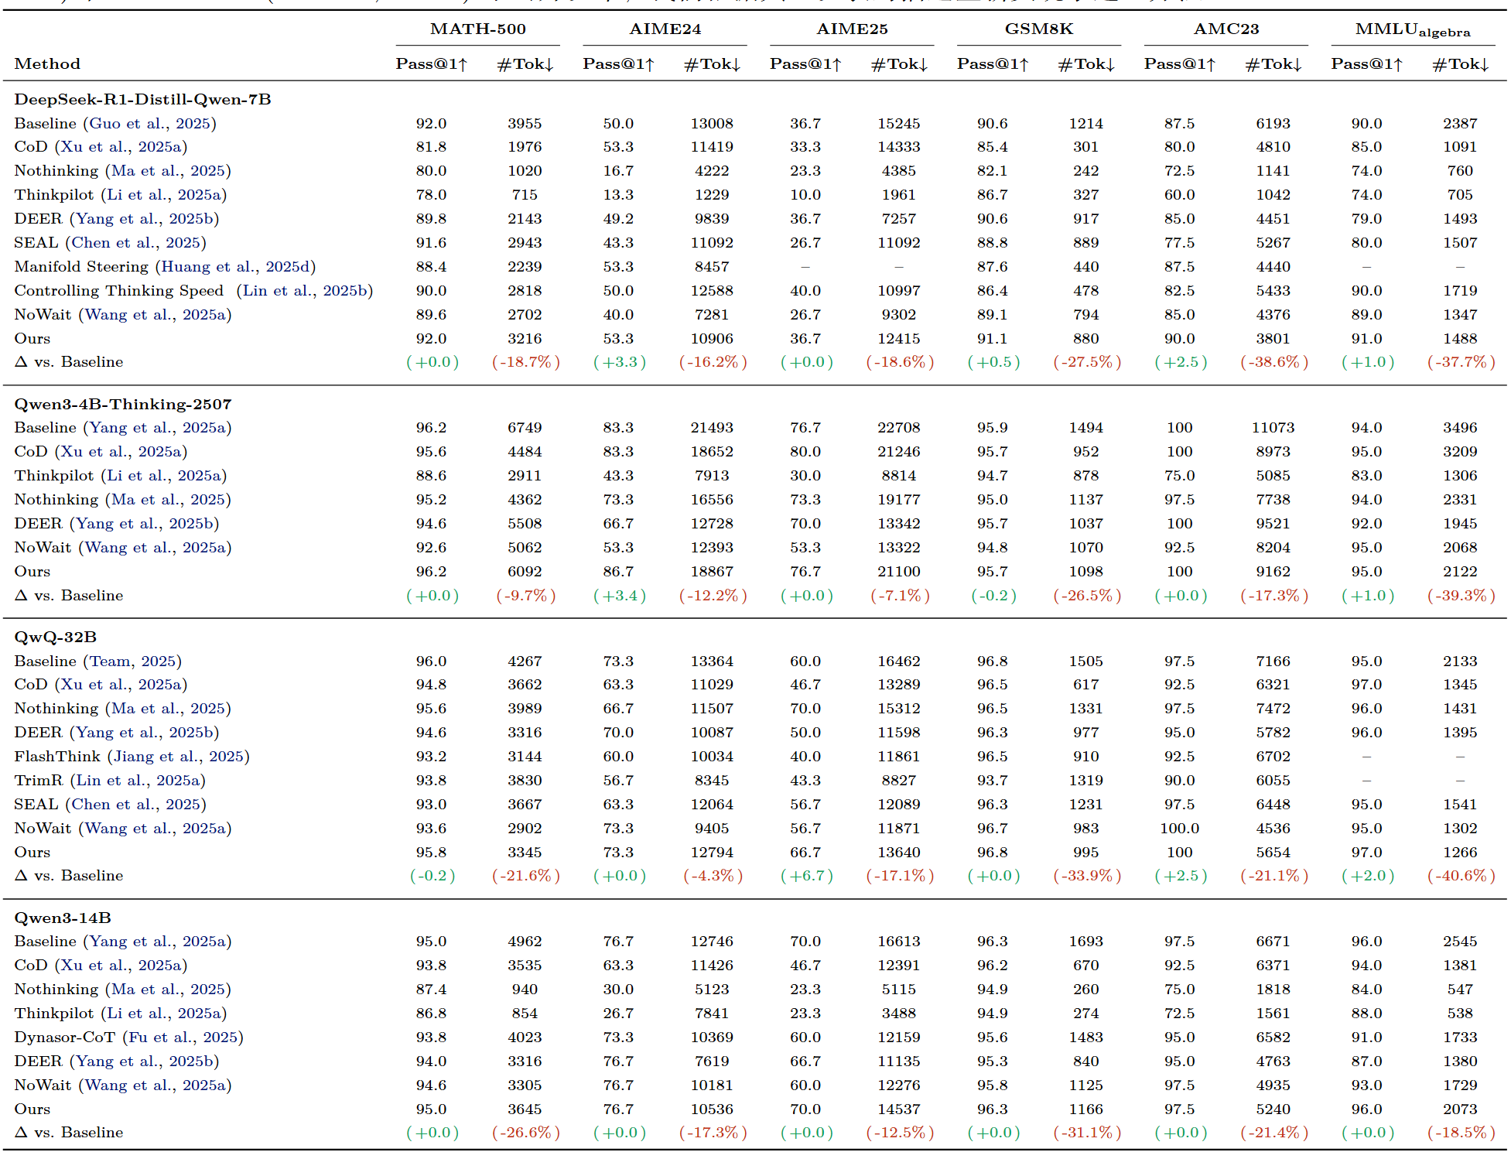Click the "AIME24" column group header
Viewport: 1511px width, 1176px height.
point(665,29)
